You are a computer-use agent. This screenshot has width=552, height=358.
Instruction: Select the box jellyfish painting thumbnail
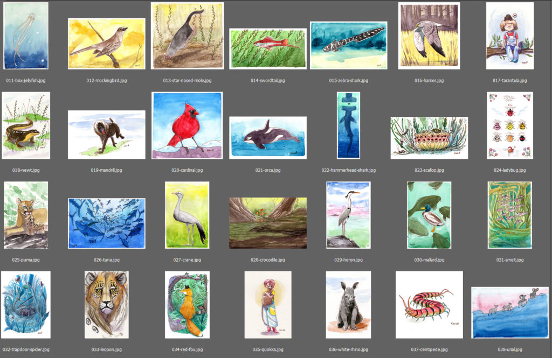26,36
